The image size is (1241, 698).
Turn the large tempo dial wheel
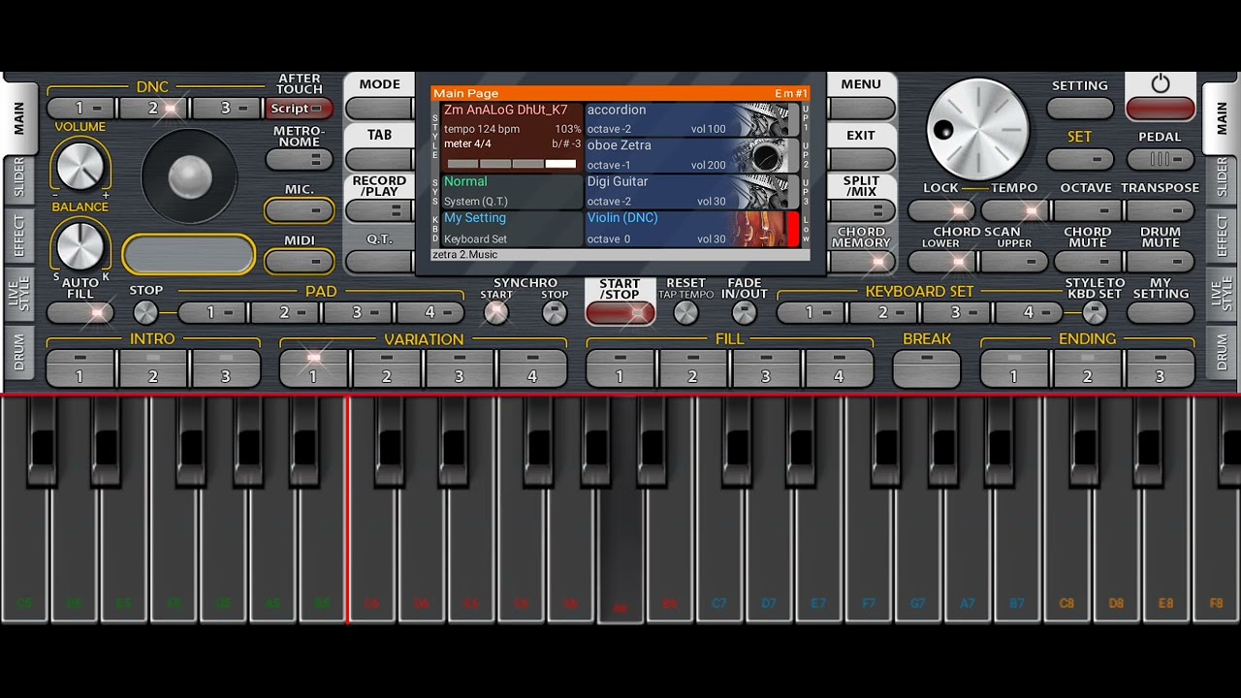[977, 129]
